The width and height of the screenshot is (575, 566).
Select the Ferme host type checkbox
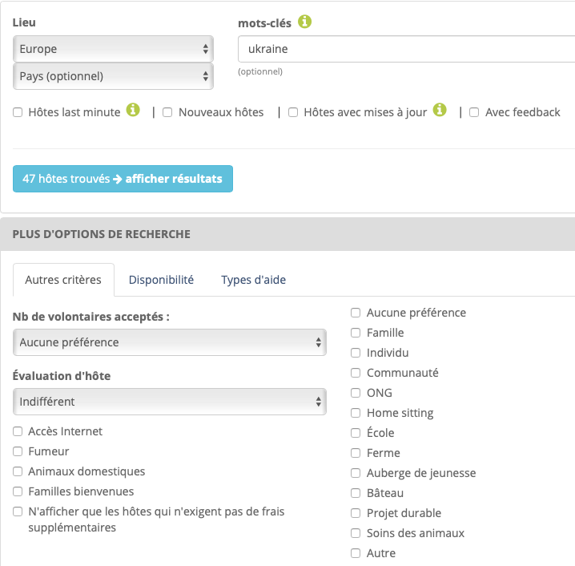[356, 453]
